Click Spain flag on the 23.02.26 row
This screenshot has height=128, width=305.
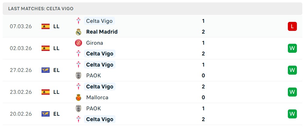[x=45, y=92]
